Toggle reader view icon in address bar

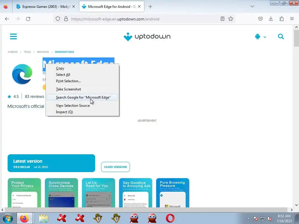pos(222,19)
